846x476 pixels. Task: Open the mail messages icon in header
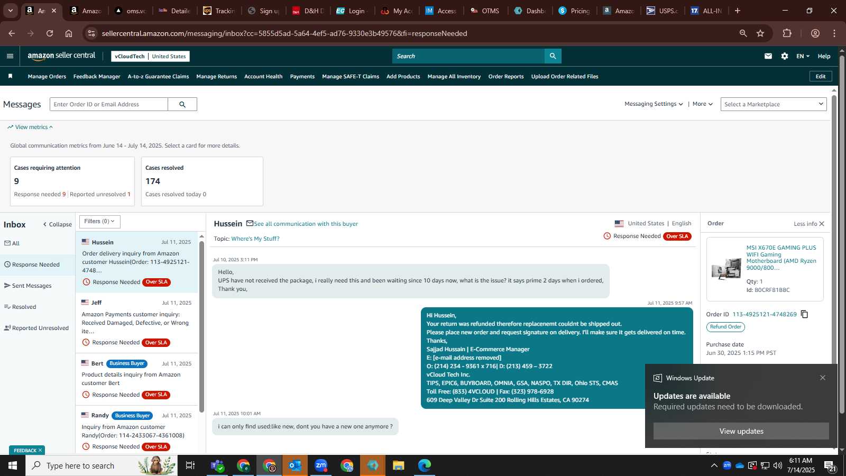pos(768,56)
